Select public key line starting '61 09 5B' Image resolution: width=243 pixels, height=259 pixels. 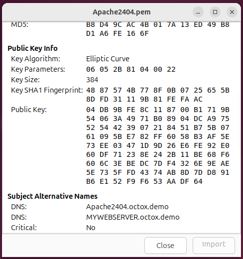[x=158, y=136]
